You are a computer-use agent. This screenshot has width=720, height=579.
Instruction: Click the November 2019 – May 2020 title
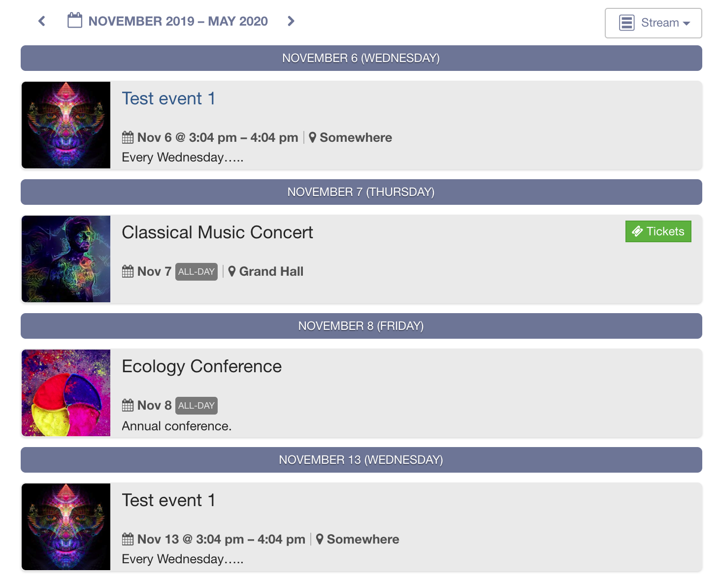coord(178,21)
